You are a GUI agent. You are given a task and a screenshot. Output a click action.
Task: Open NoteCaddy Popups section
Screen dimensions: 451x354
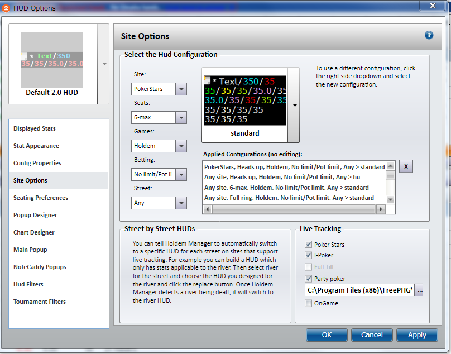59,267
